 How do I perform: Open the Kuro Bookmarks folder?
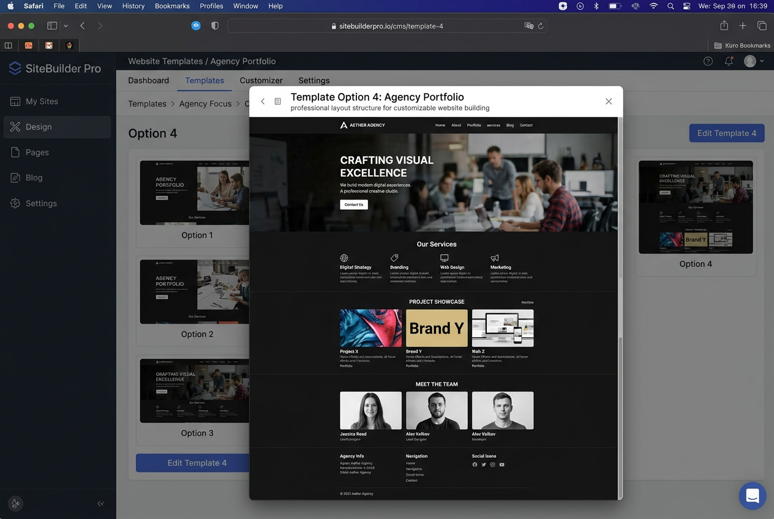coord(742,45)
